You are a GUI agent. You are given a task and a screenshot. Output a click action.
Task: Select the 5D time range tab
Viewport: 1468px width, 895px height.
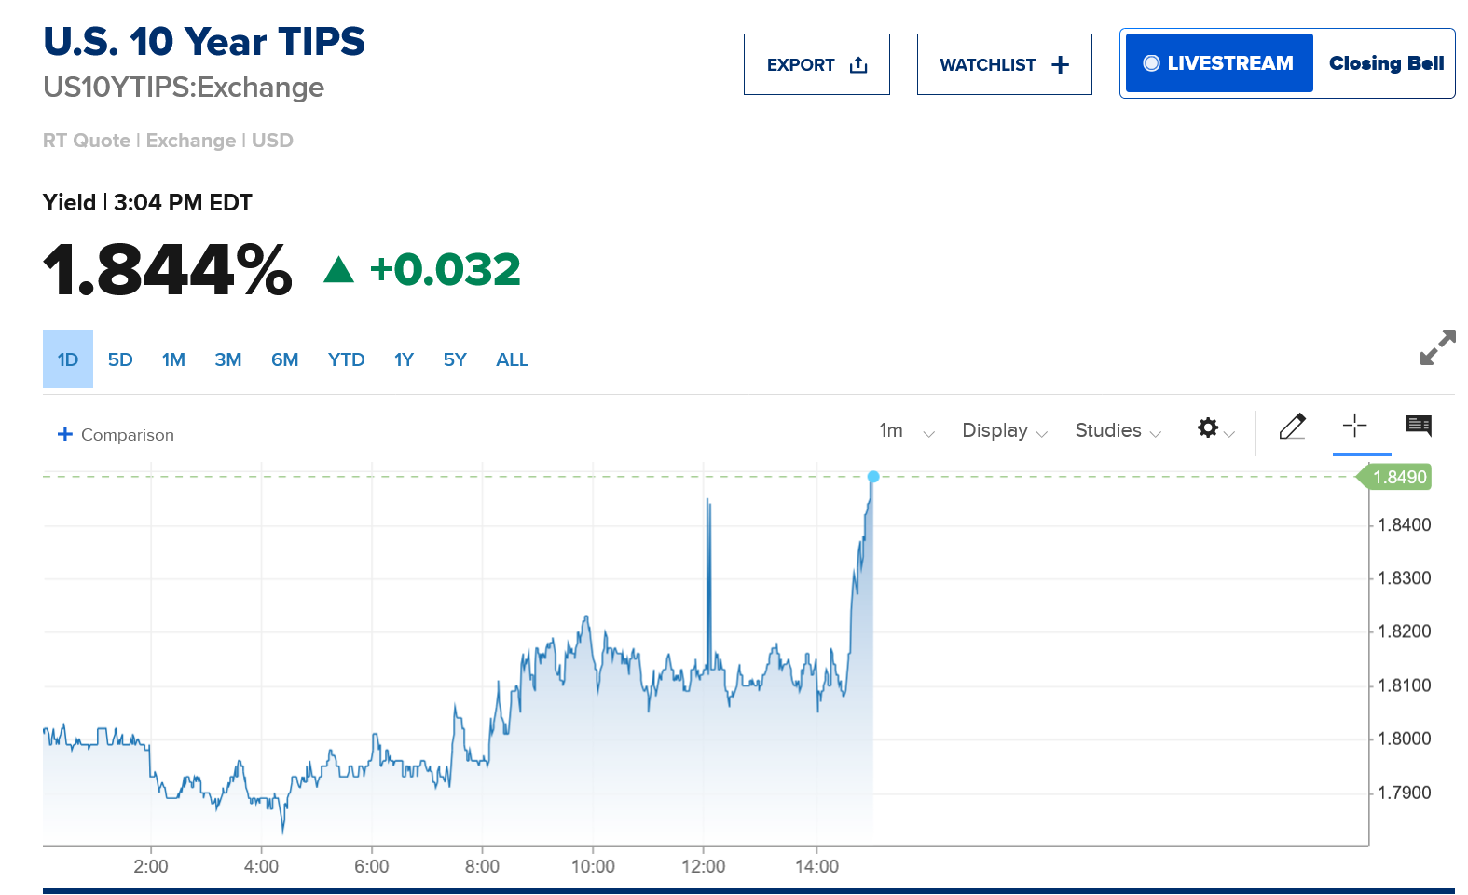tap(120, 359)
